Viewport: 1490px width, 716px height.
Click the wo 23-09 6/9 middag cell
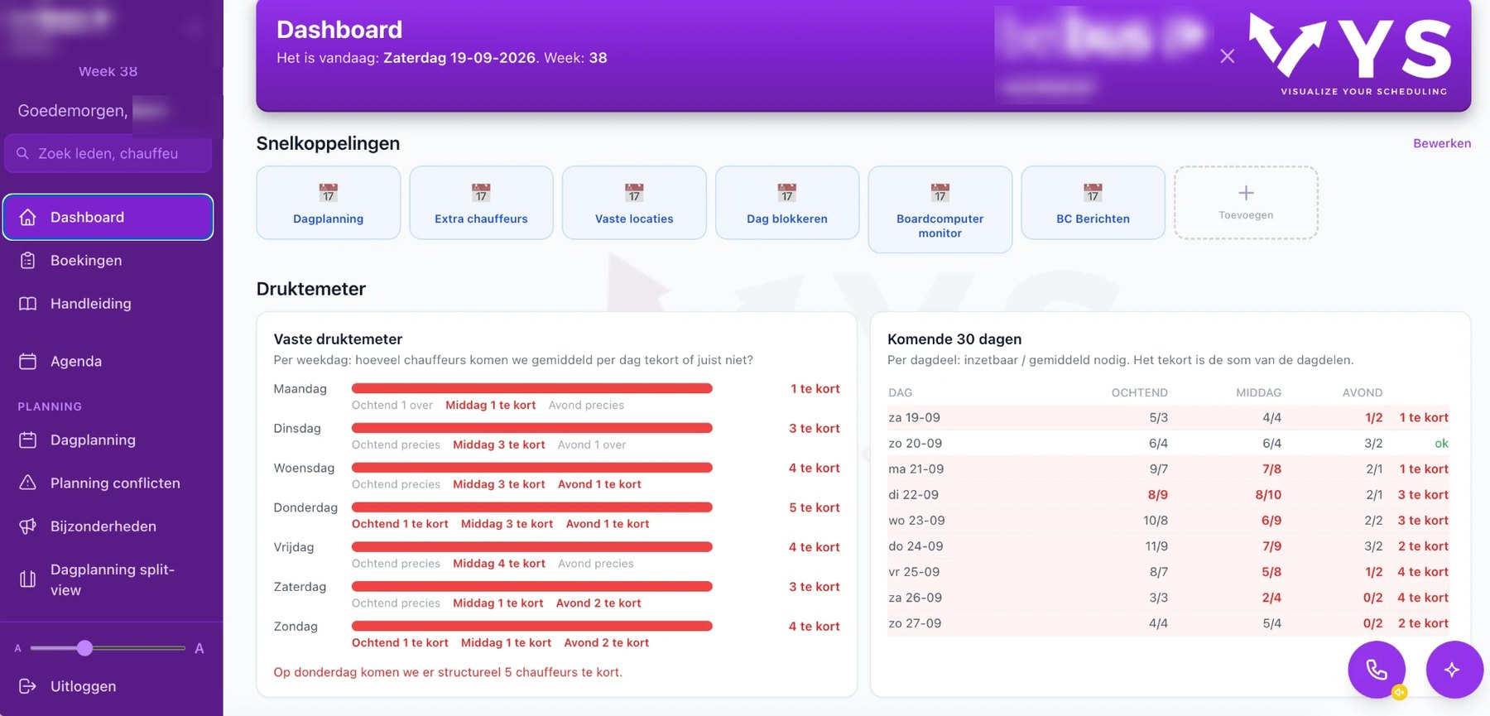[1271, 521]
